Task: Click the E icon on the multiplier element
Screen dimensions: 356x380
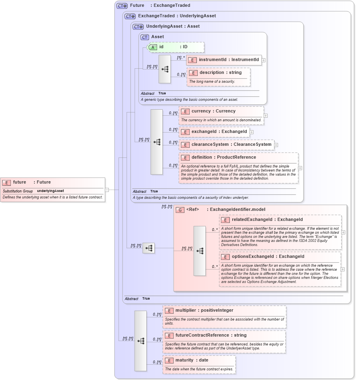Action: click(169, 310)
